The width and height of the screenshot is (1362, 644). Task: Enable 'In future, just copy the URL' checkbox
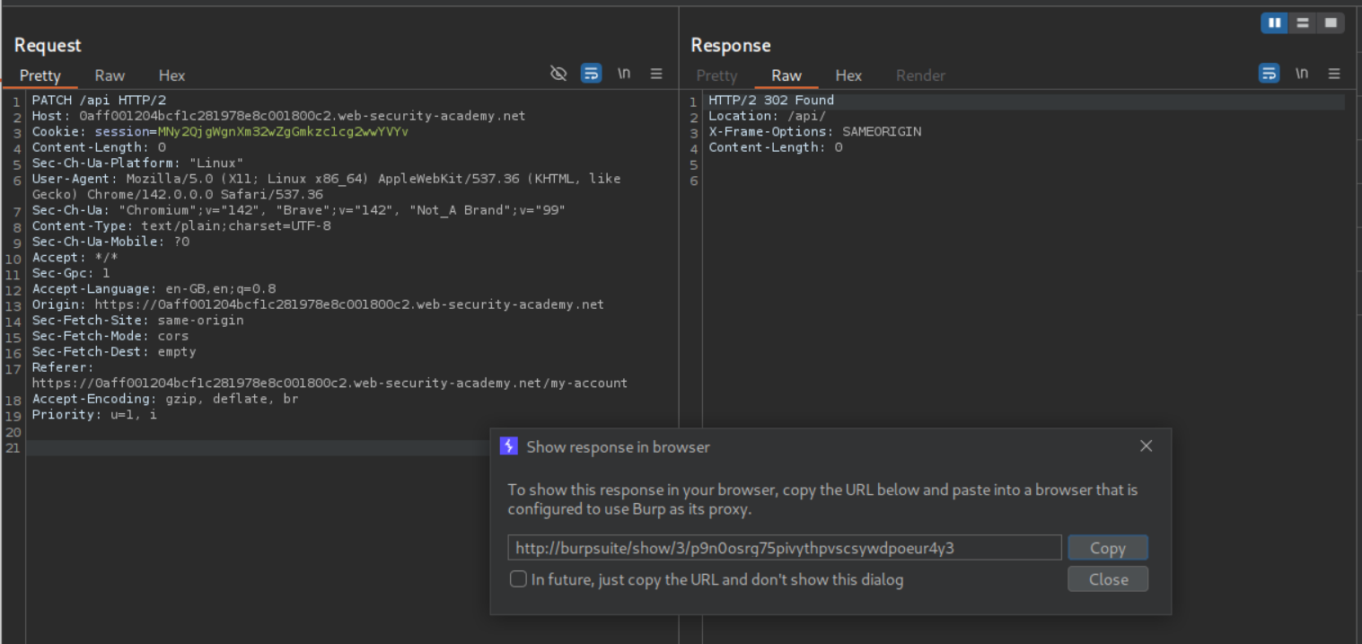tap(518, 579)
